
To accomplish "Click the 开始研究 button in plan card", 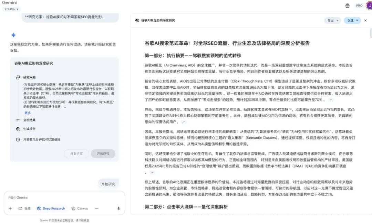I will (103, 154).
